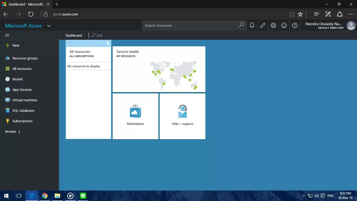
Task: Add page to favorites star icon
Action: click(x=300, y=14)
